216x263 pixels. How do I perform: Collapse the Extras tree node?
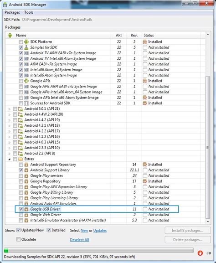[10, 159]
